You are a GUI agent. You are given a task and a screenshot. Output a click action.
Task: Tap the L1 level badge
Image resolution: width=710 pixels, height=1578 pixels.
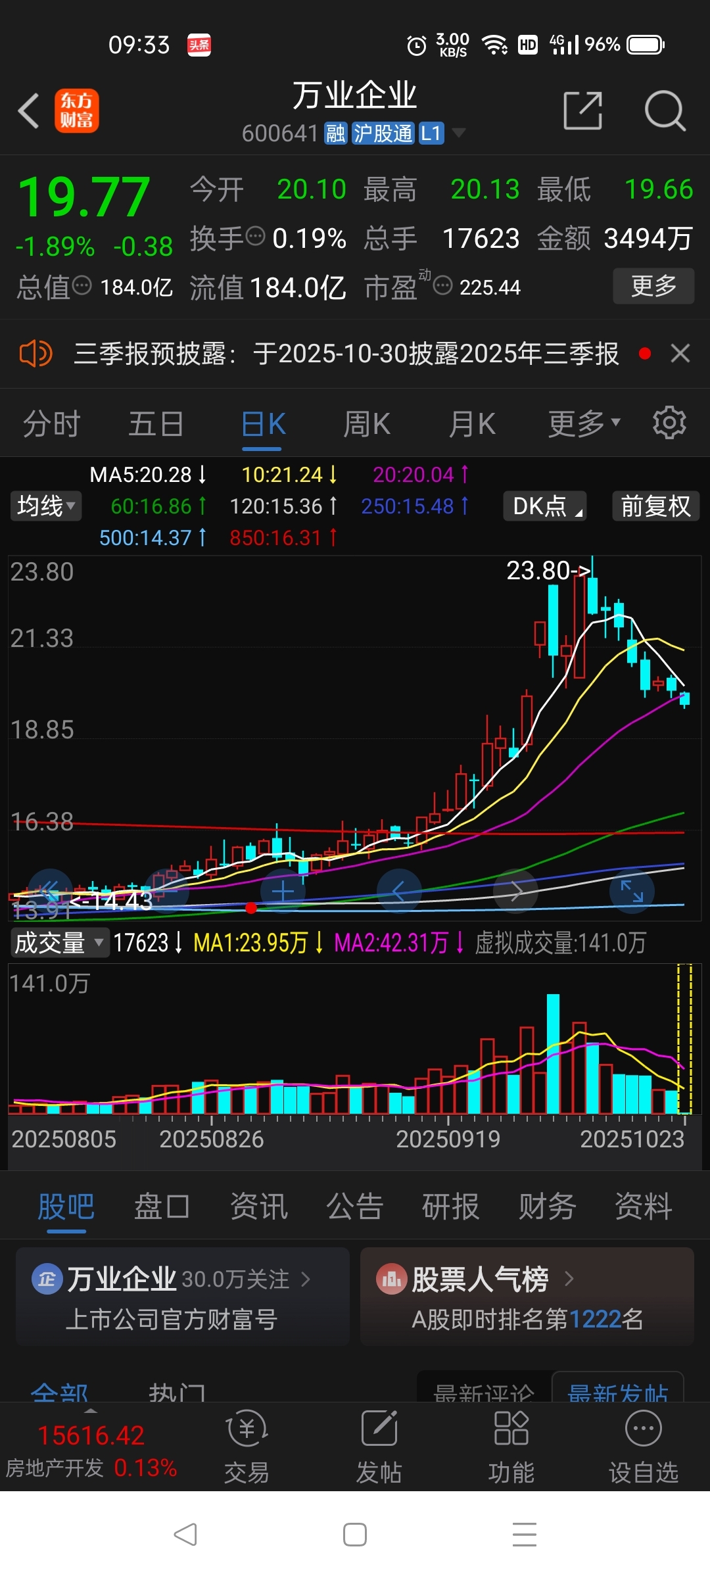tap(431, 133)
